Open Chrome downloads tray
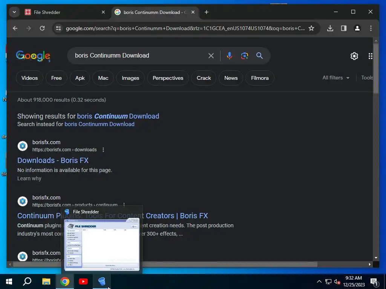The width and height of the screenshot is (386, 289). pyautogui.click(x=330, y=28)
